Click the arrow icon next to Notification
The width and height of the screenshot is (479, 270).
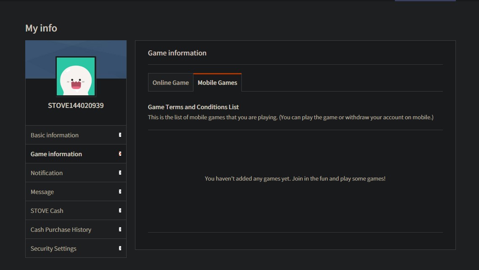(119, 173)
